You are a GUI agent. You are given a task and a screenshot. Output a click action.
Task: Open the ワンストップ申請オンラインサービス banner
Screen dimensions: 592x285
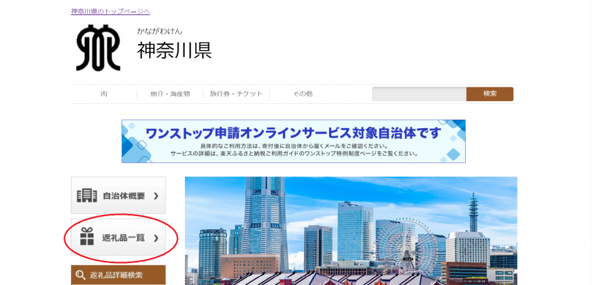[293, 141]
